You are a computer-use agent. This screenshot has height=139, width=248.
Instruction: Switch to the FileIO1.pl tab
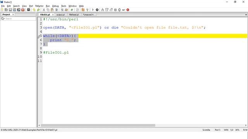click(x=45, y=15)
